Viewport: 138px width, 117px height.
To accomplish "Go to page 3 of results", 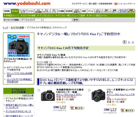I will tap(133, 42).
